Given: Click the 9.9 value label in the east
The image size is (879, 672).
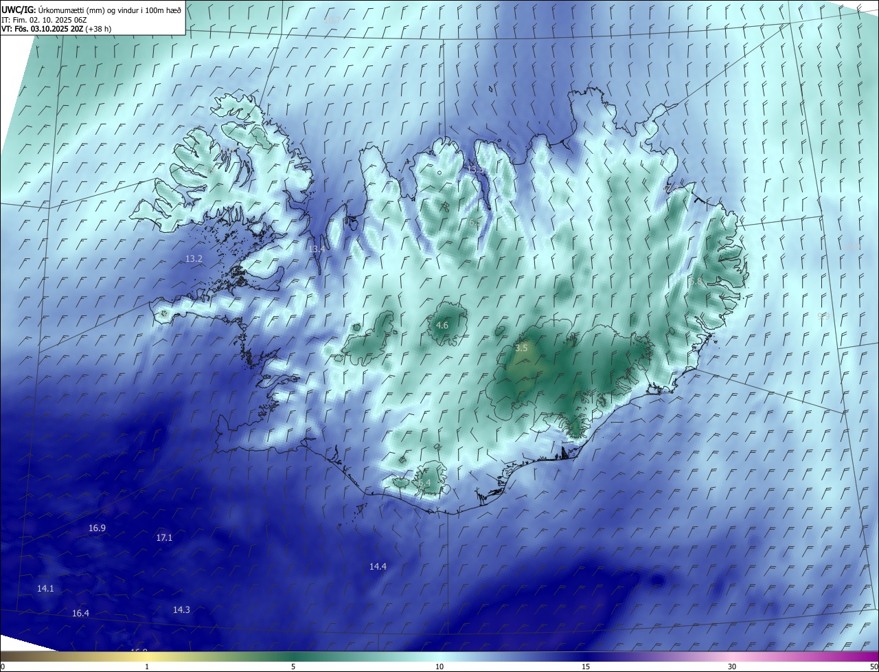Looking at the screenshot, I should click(824, 315).
